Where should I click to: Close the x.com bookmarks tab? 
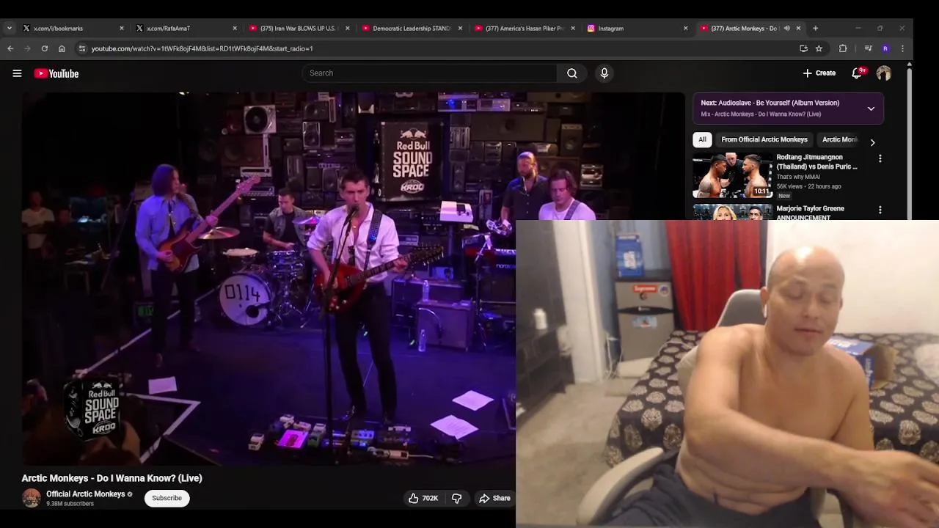coord(122,29)
